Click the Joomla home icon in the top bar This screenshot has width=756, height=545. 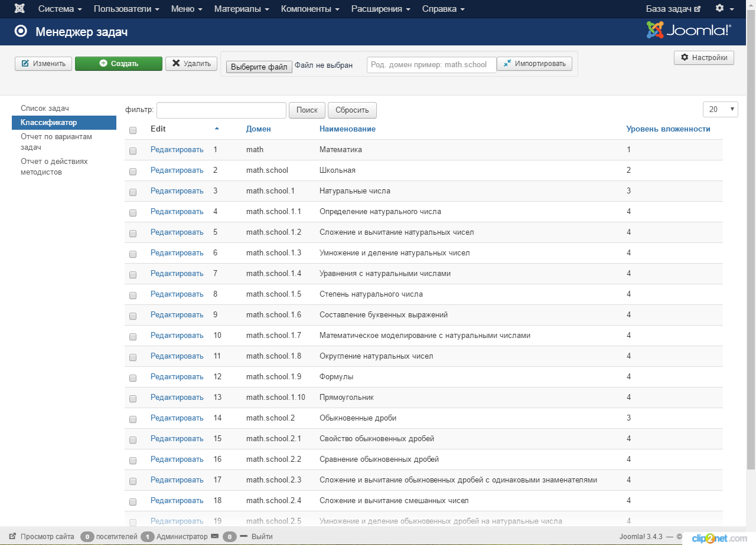(x=19, y=9)
